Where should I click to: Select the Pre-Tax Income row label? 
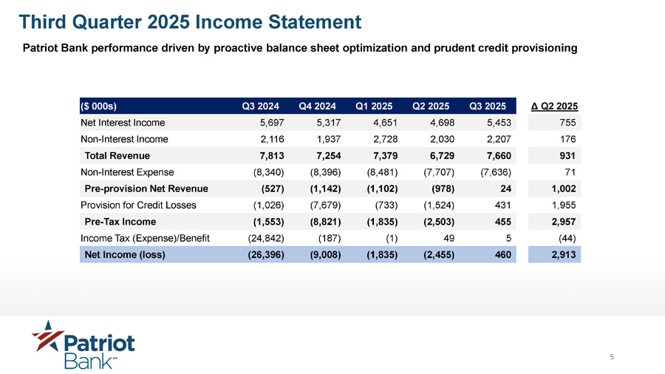point(120,222)
